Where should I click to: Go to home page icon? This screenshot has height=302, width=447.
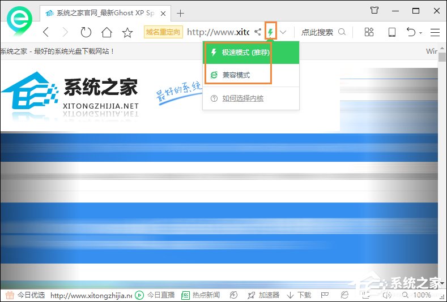107,33
